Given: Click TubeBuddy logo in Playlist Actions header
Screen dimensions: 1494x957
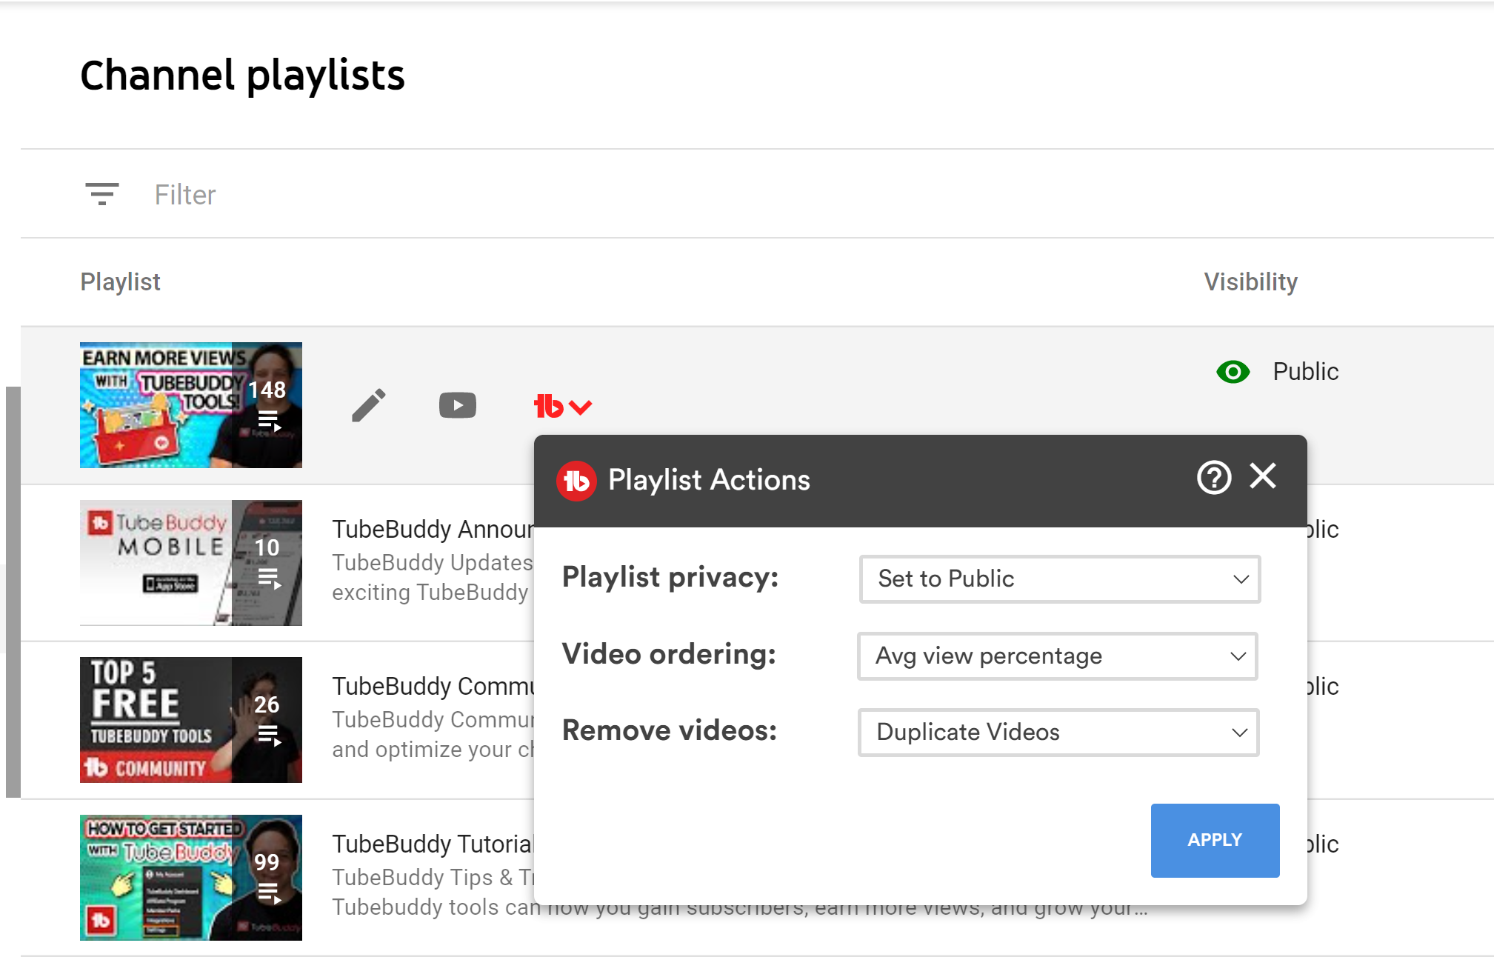Looking at the screenshot, I should click(576, 481).
